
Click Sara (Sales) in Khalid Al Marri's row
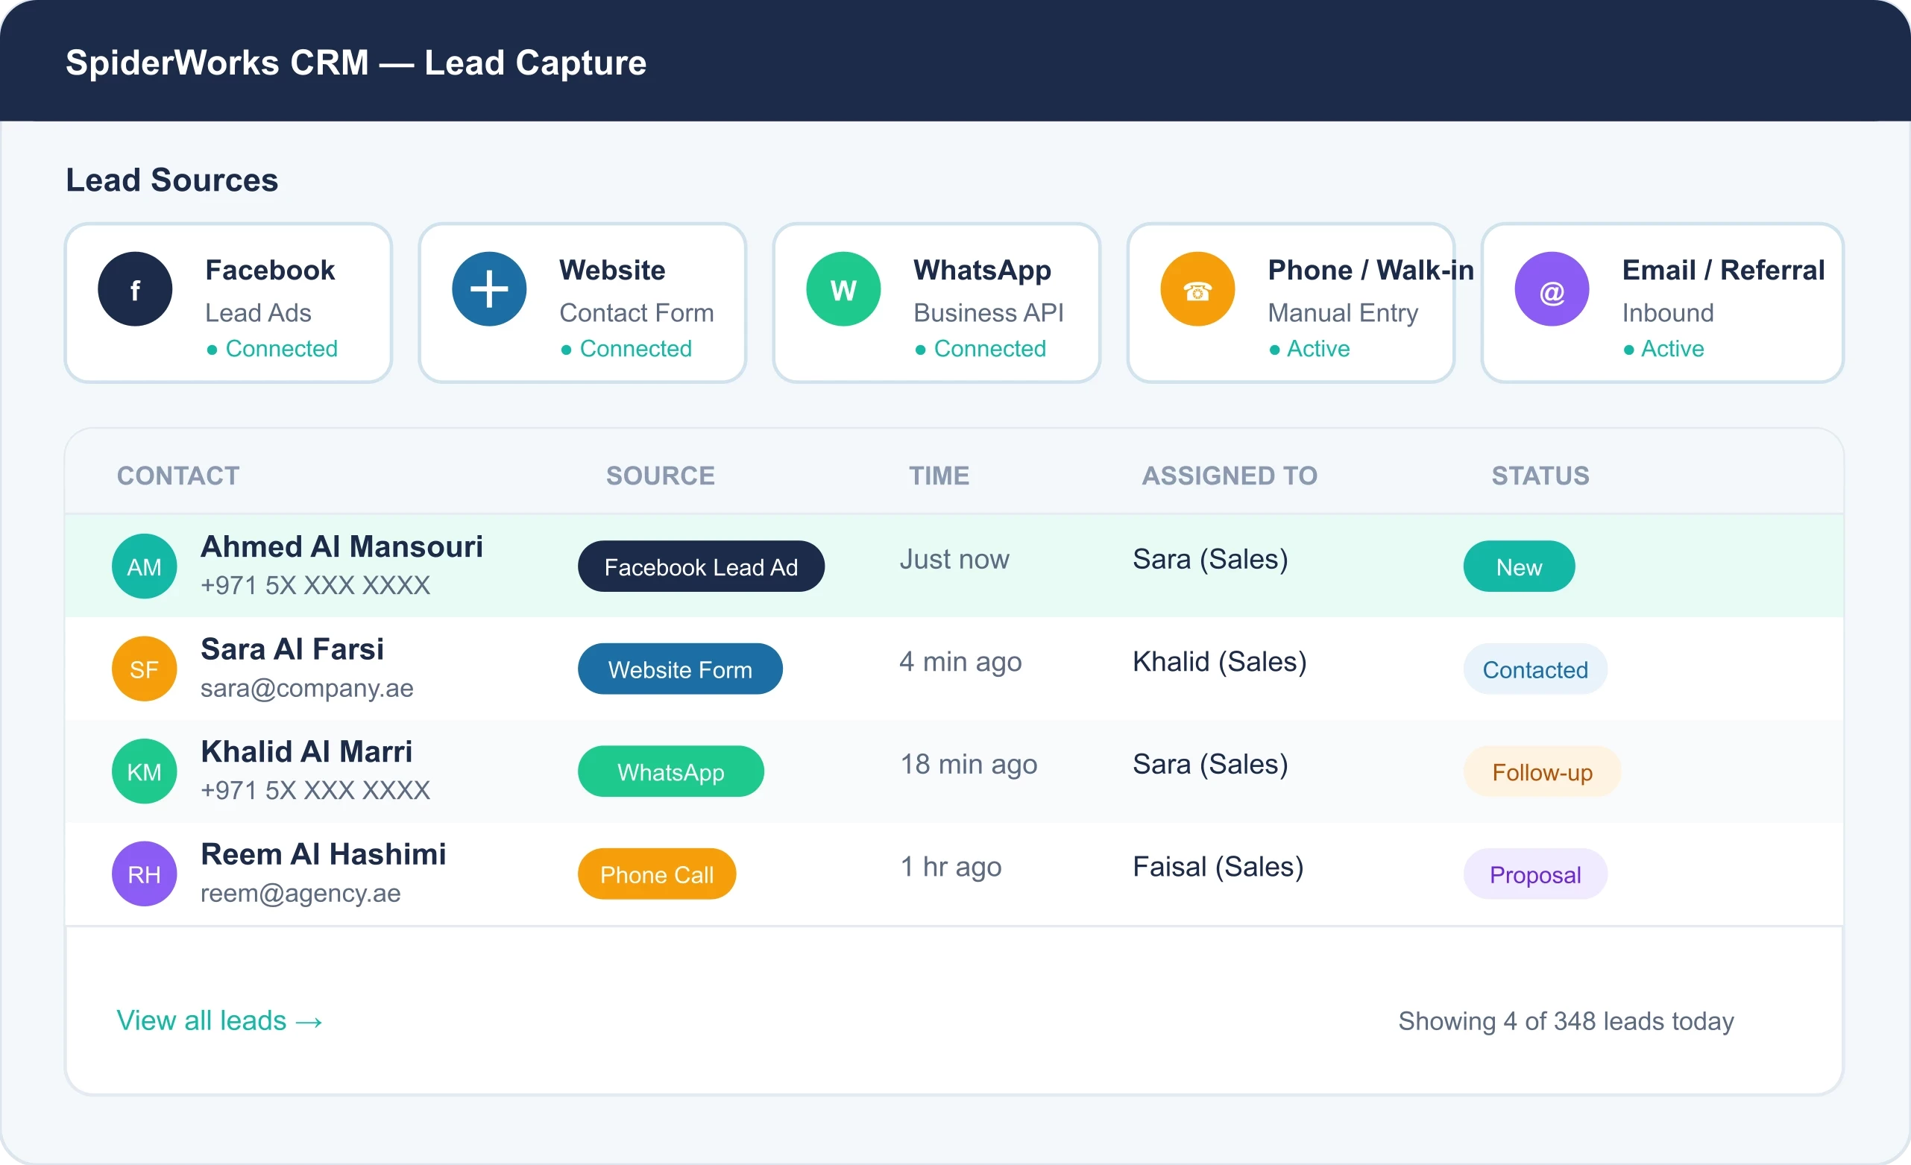click(x=1210, y=763)
